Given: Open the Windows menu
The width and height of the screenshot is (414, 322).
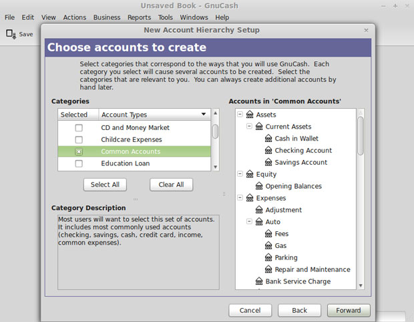Looking at the screenshot, I should pos(194,17).
